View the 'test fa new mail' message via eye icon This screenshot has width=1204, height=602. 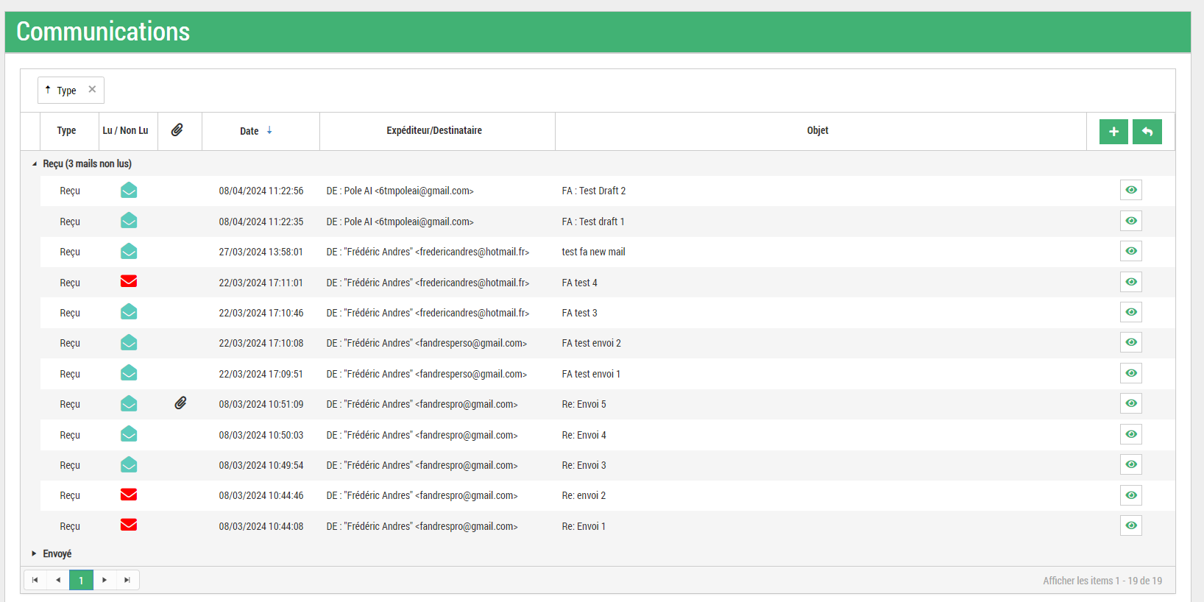pos(1130,252)
